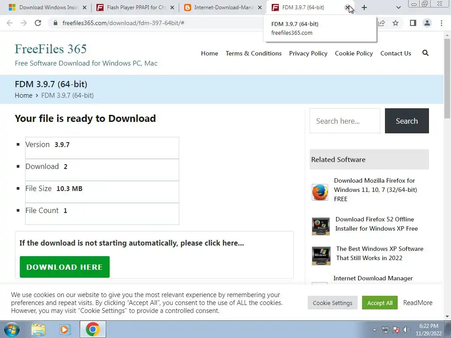Open the Contact Us page
451x338 pixels.
tap(396, 53)
